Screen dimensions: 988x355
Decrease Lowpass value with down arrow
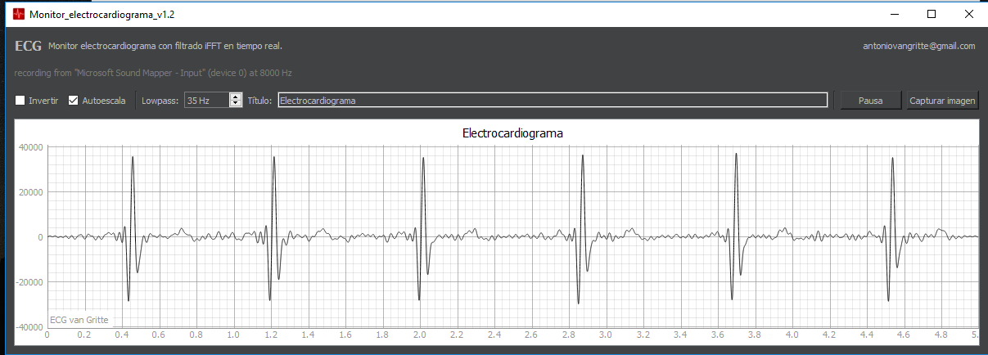pos(237,104)
